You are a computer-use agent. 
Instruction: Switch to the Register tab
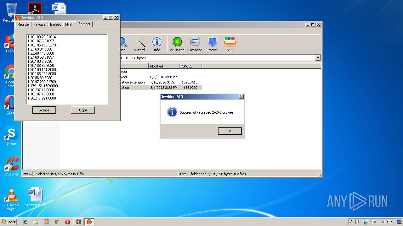point(24,24)
